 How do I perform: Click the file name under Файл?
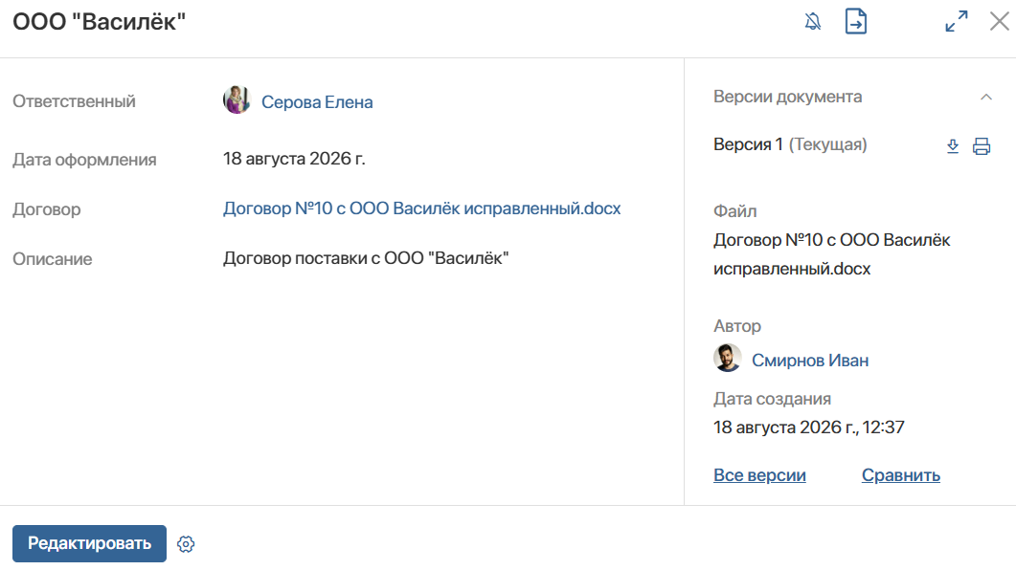point(831,254)
